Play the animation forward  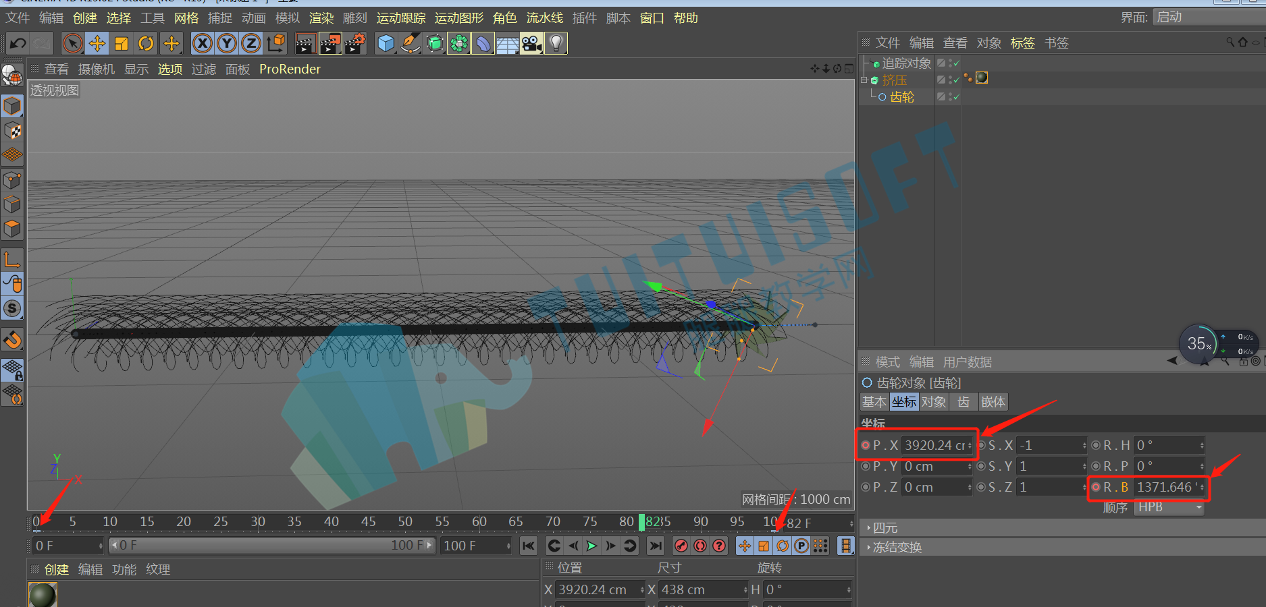[591, 546]
